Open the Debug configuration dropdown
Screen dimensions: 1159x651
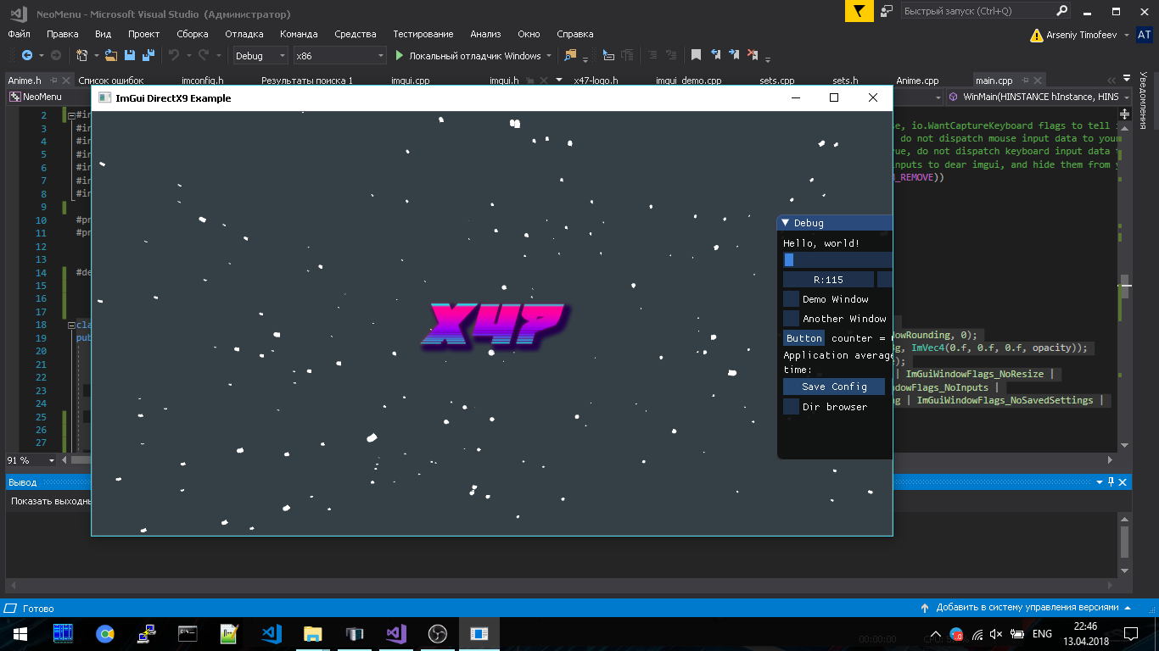[x=260, y=56]
